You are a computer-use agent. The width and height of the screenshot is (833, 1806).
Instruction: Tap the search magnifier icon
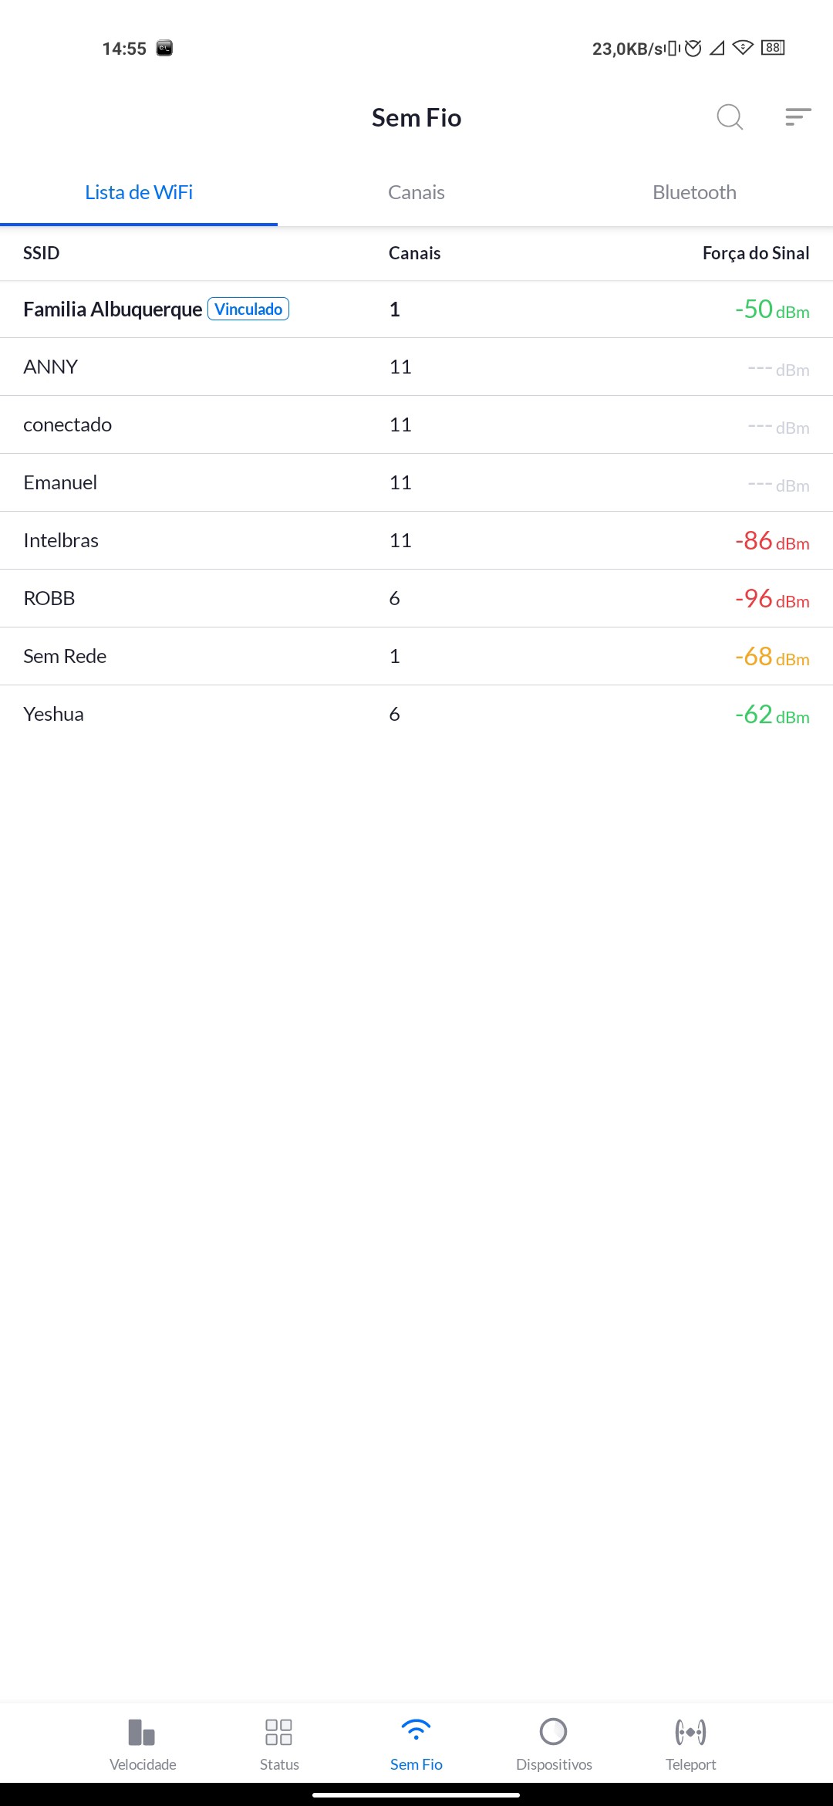(x=729, y=117)
